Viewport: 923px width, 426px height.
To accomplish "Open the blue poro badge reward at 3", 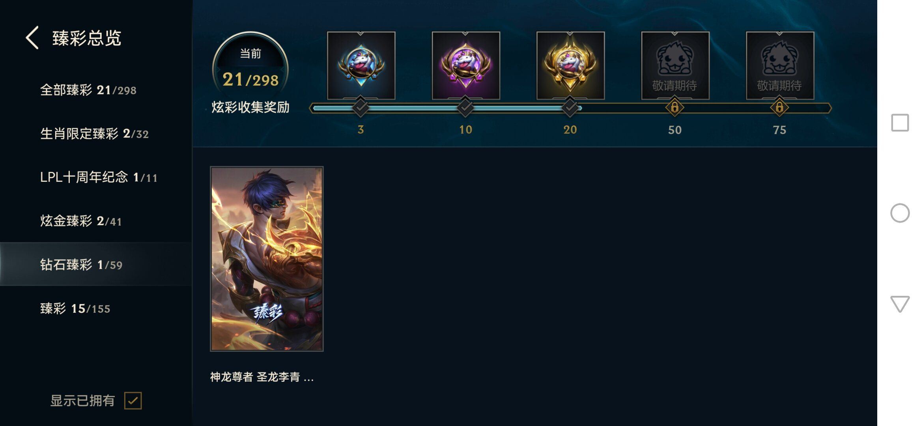I will click(x=361, y=65).
